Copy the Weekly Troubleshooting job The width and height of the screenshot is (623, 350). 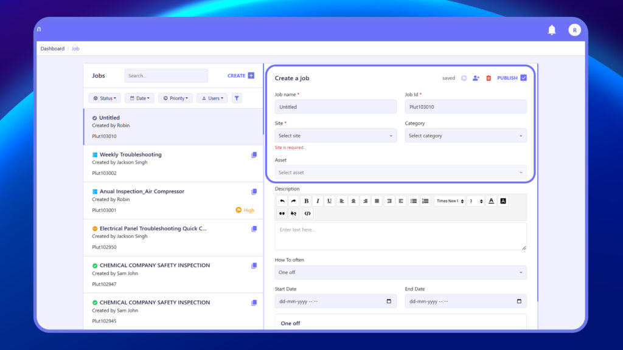click(x=254, y=155)
